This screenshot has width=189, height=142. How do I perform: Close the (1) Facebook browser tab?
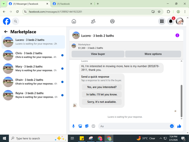coord(91,4)
